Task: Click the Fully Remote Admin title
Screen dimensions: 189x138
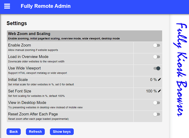Action: 45,6
